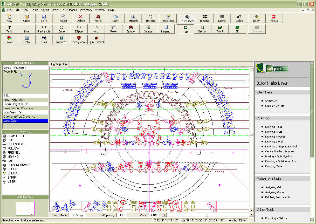Open the Cues editor
The height and width of the screenshot is (224, 316).
click(x=44, y=39)
